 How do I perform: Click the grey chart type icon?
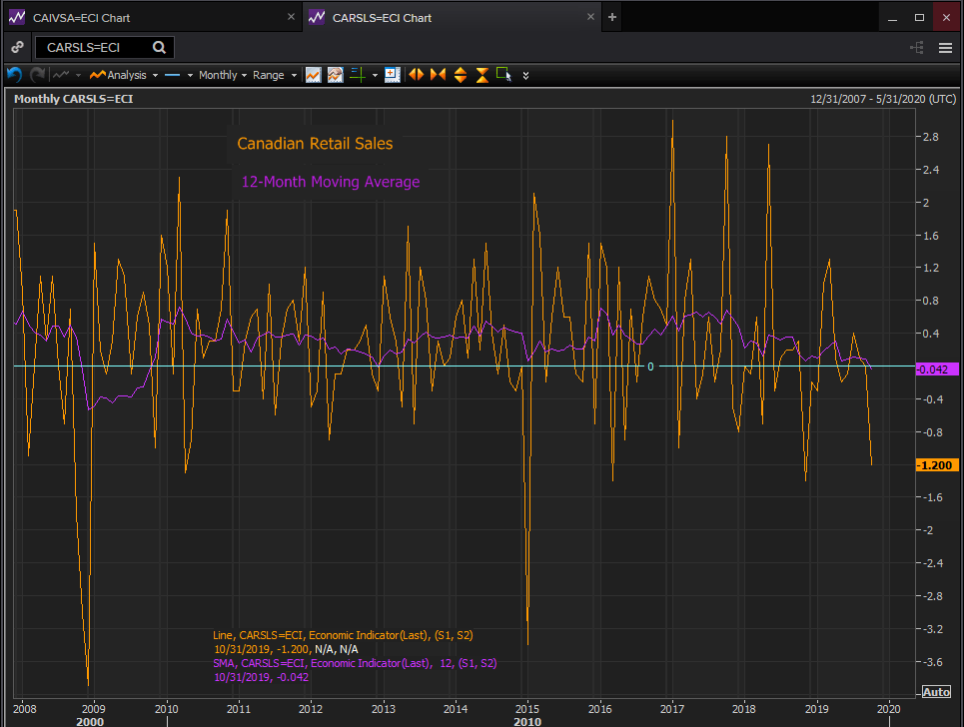[61, 75]
